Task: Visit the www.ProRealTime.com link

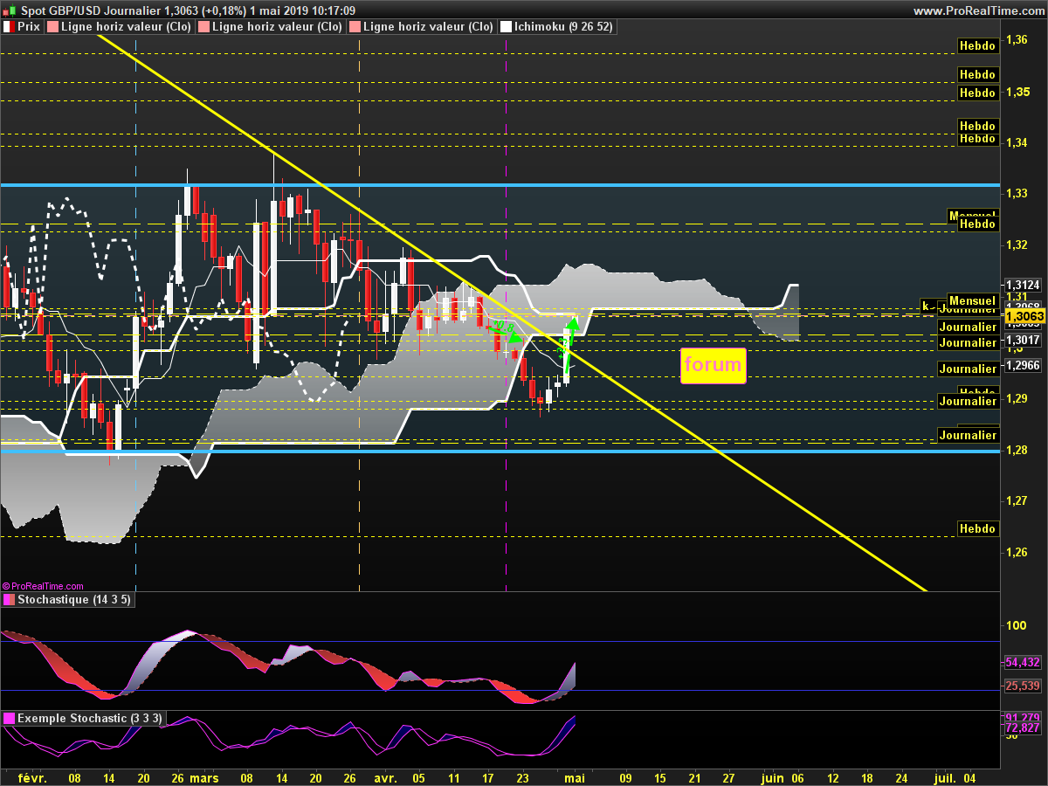Action: (x=978, y=10)
